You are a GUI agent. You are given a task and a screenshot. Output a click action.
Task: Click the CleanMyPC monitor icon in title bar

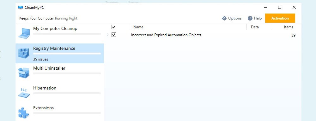pos(20,8)
